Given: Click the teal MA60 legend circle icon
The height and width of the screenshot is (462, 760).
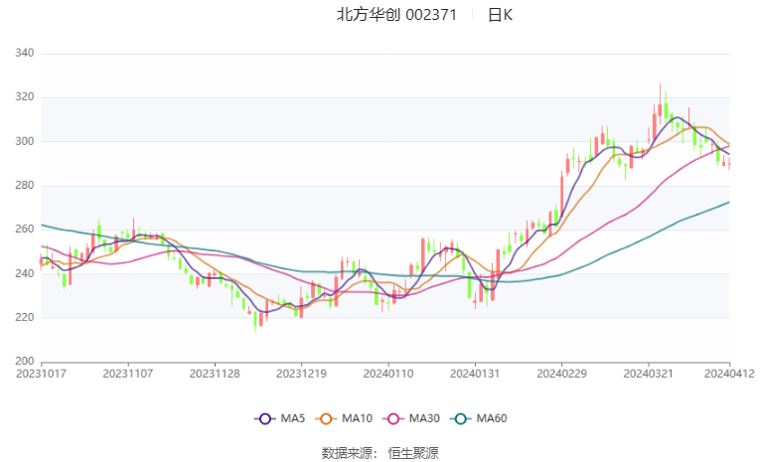Looking at the screenshot, I should coord(460,419).
